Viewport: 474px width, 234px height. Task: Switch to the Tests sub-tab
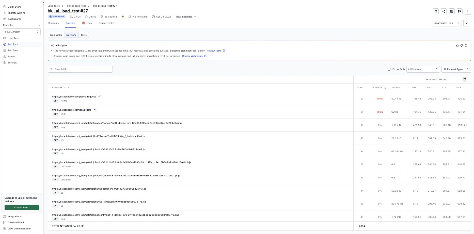(84, 35)
